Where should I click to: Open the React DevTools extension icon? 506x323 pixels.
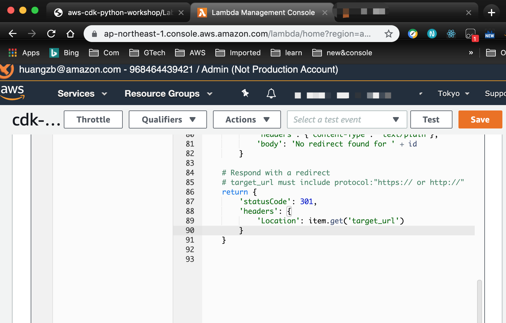(x=451, y=34)
